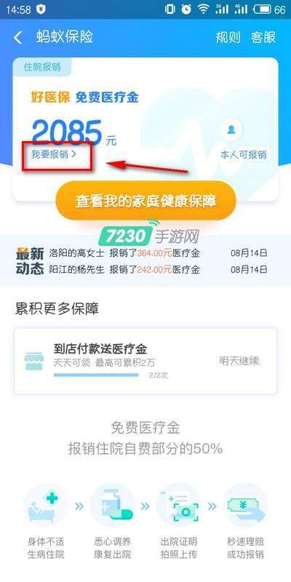This screenshot has height=582, width=291.
Task: Open 阳江的杨先生 reimbursement news entry
Action: pyautogui.click(x=141, y=269)
